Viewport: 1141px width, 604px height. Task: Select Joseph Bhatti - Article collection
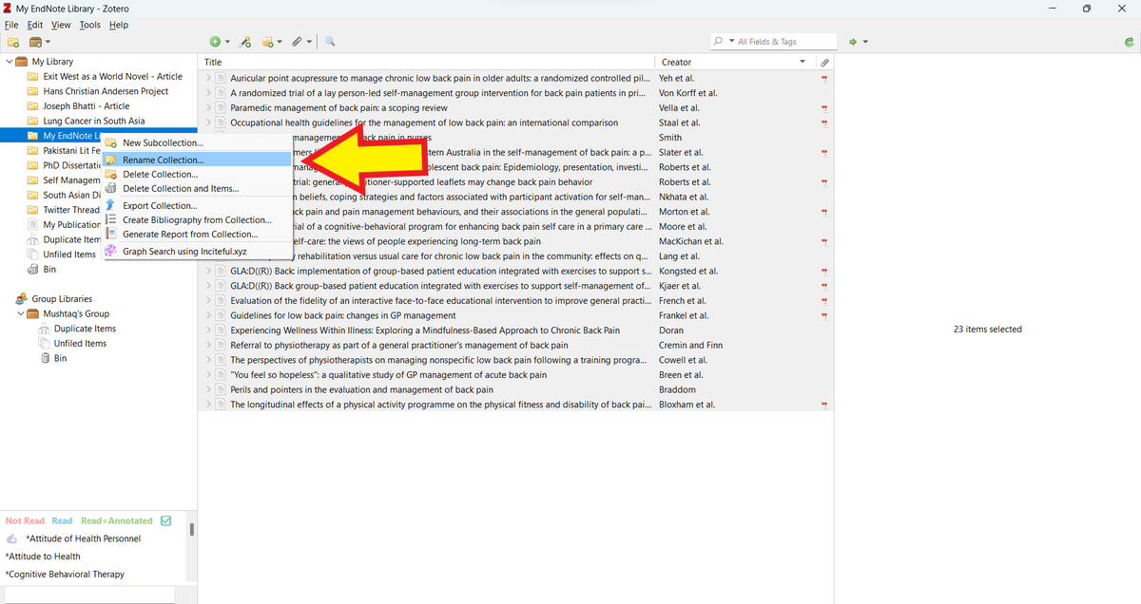(x=87, y=106)
